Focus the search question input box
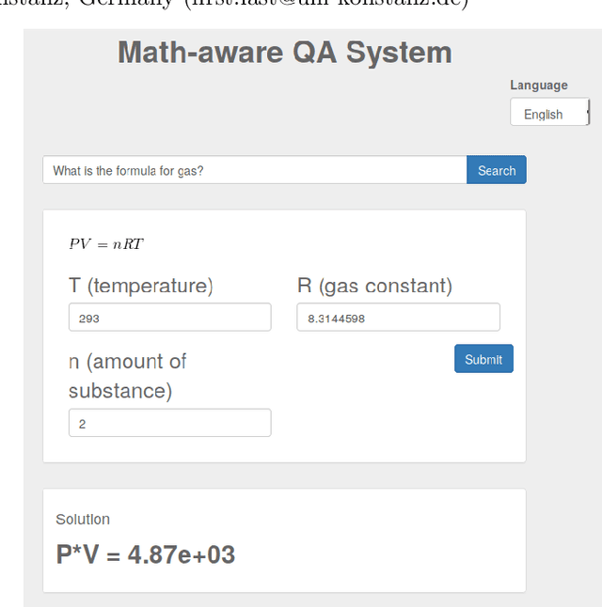Image resolution: width=602 pixels, height=607 pixels. click(254, 170)
